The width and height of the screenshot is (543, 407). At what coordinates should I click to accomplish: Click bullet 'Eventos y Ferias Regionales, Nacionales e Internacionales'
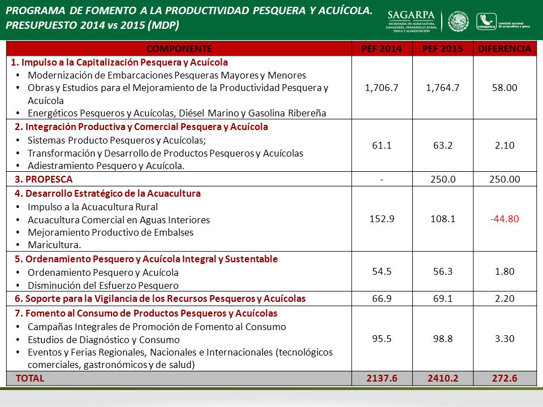(180, 358)
